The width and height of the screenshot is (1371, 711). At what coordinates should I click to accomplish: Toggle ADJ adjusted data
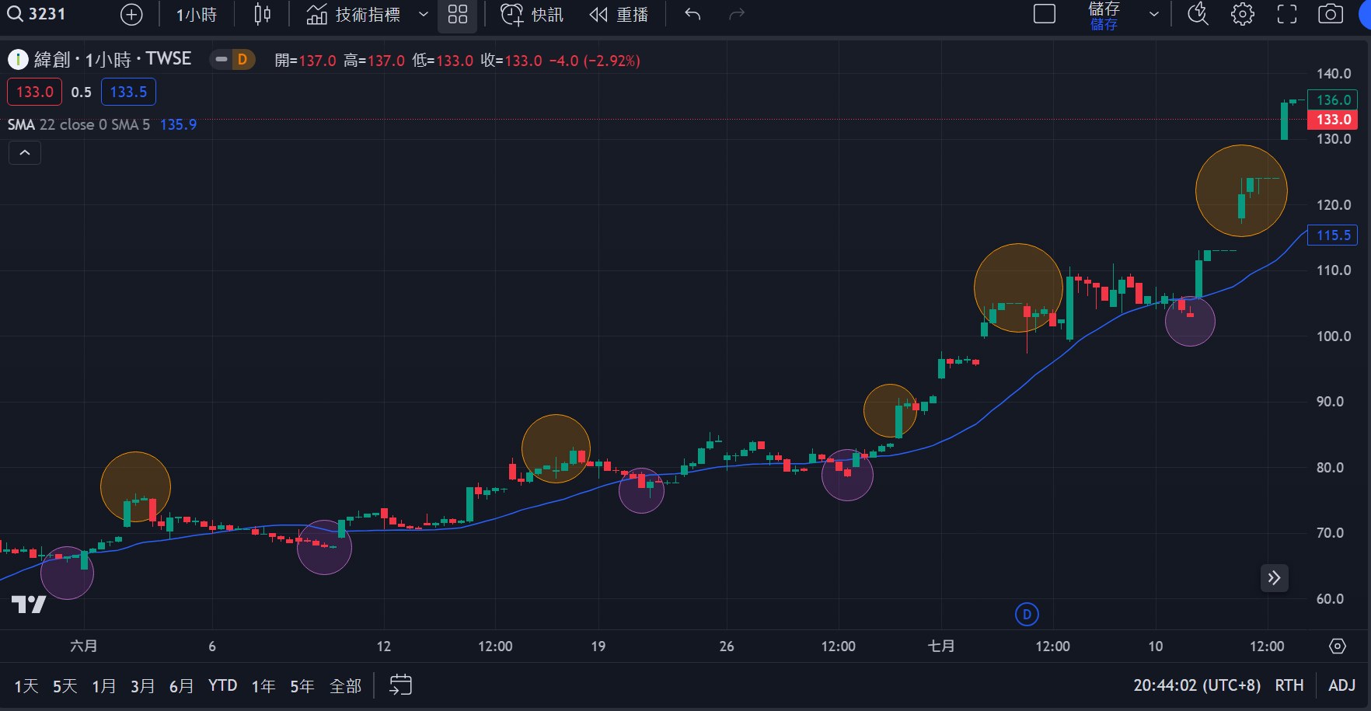(x=1341, y=685)
